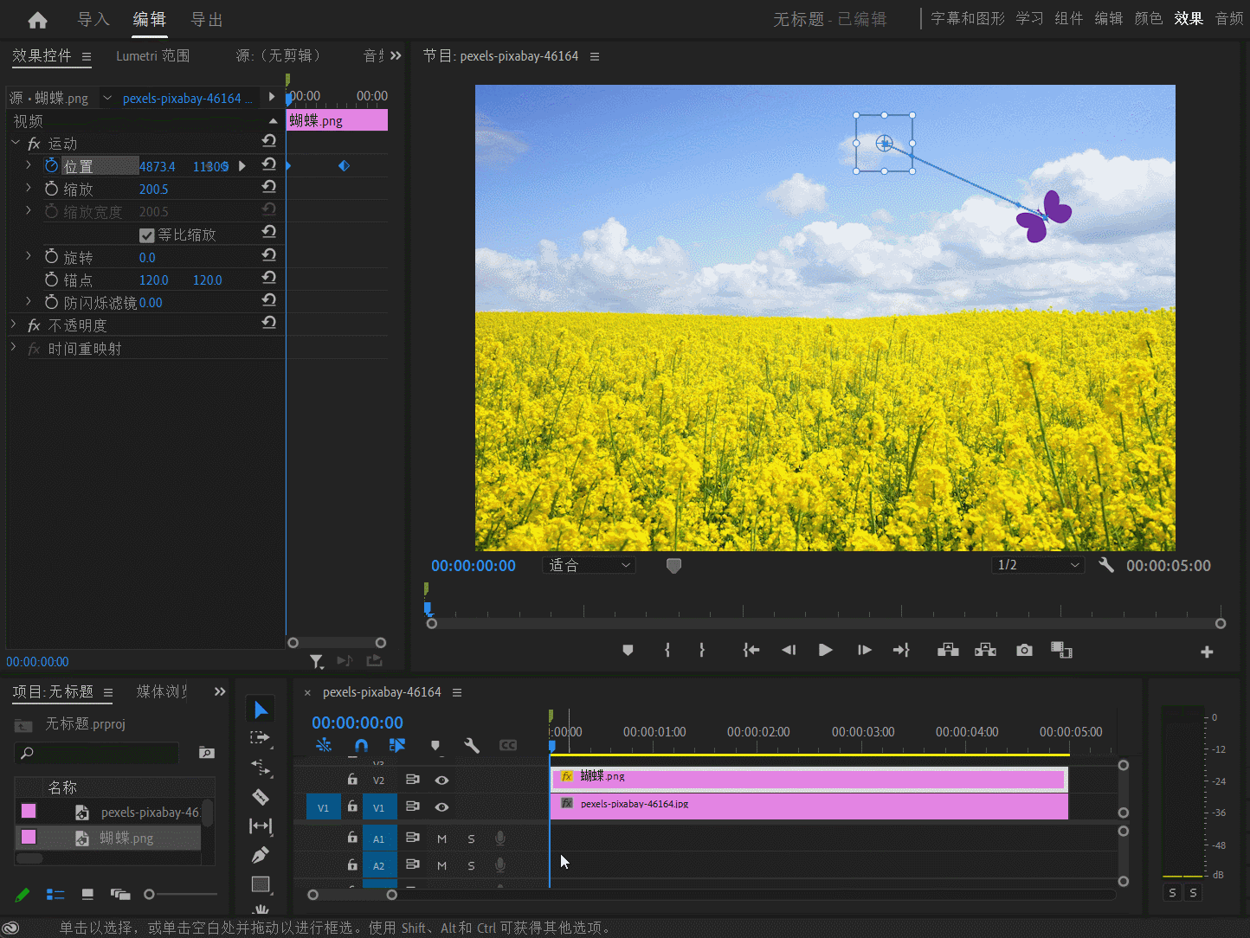The height and width of the screenshot is (938, 1250).
Task: Open timeline settings wrench icon
Action: pyautogui.click(x=472, y=745)
